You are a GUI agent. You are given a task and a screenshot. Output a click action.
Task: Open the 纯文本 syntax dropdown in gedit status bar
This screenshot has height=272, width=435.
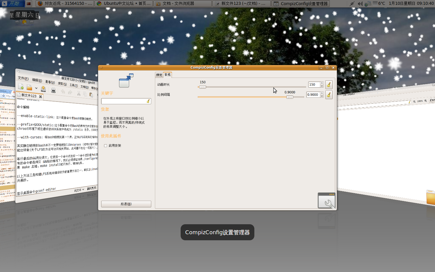(x=79, y=190)
